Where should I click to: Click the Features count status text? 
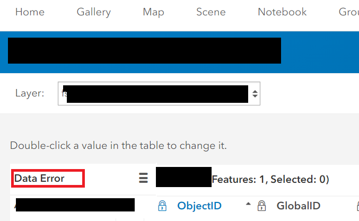tap(270, 180)
